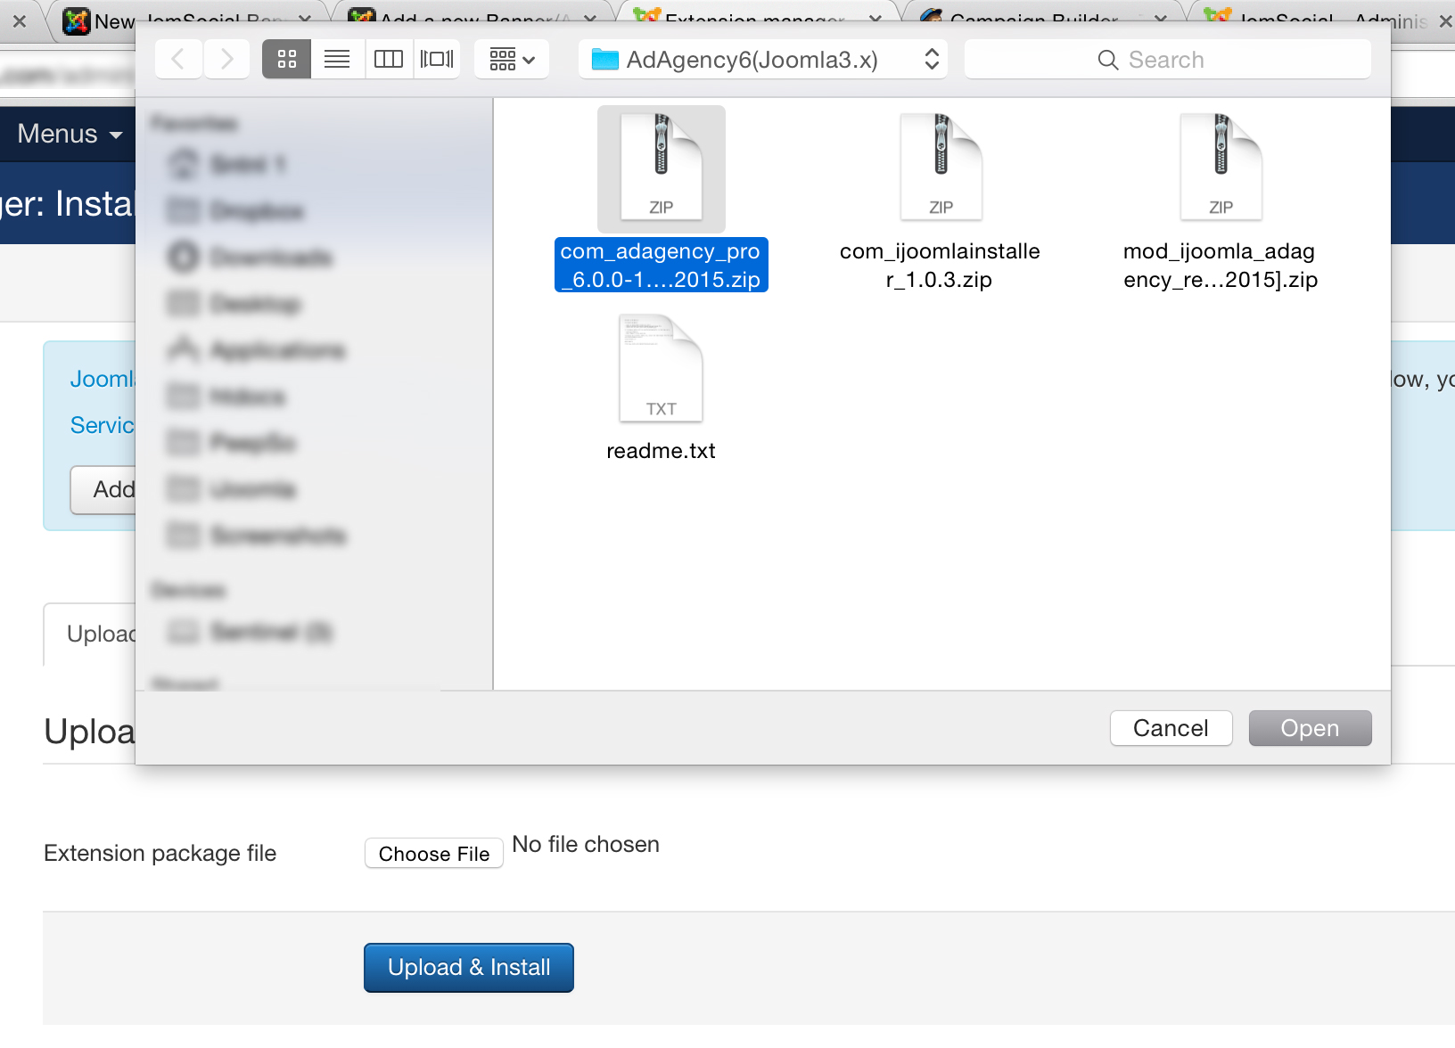The width and height of the screenshot is (1455, 1048).
Task: Select mod_ijoomla_adagency zip file icon
Action: click(1221, 167)
